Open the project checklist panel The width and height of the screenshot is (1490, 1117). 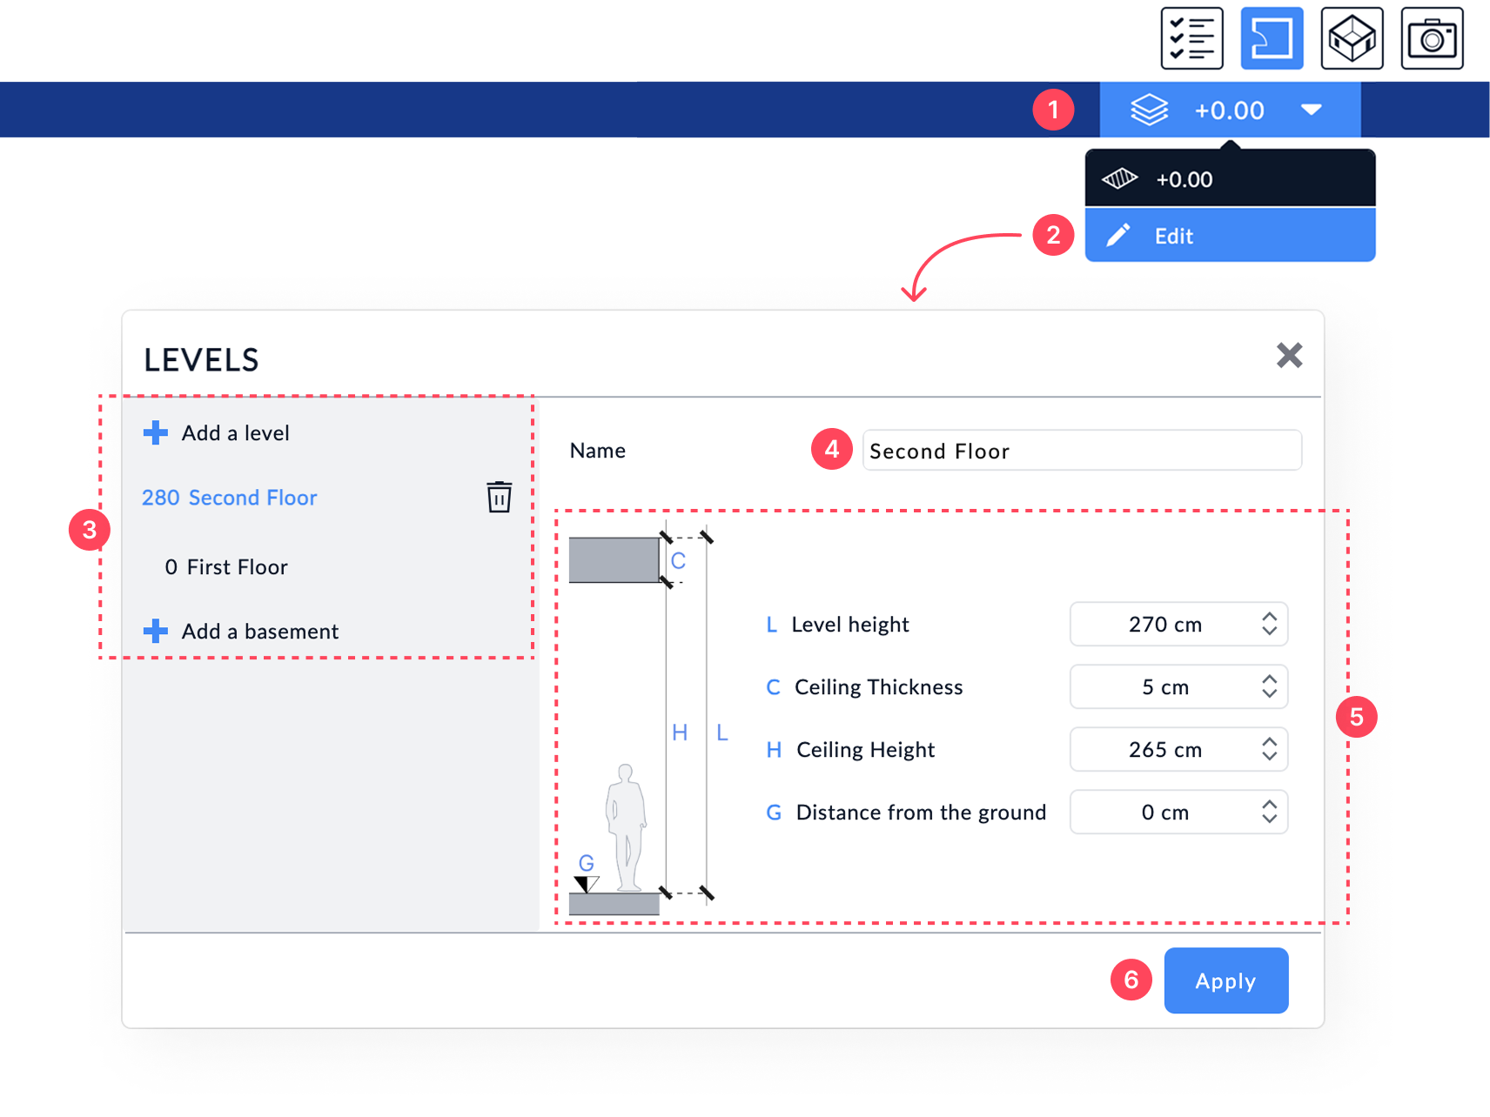(x=1191, y=38)
